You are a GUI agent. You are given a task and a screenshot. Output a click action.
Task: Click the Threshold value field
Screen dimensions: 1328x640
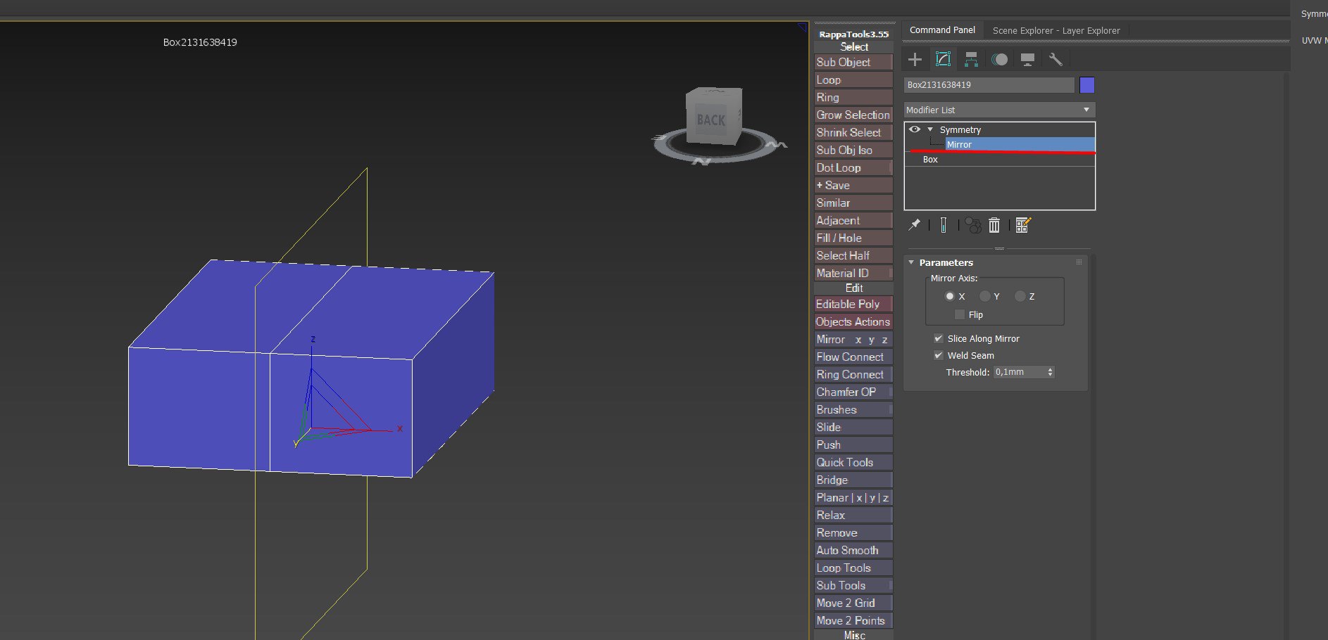pos(1020,372)
